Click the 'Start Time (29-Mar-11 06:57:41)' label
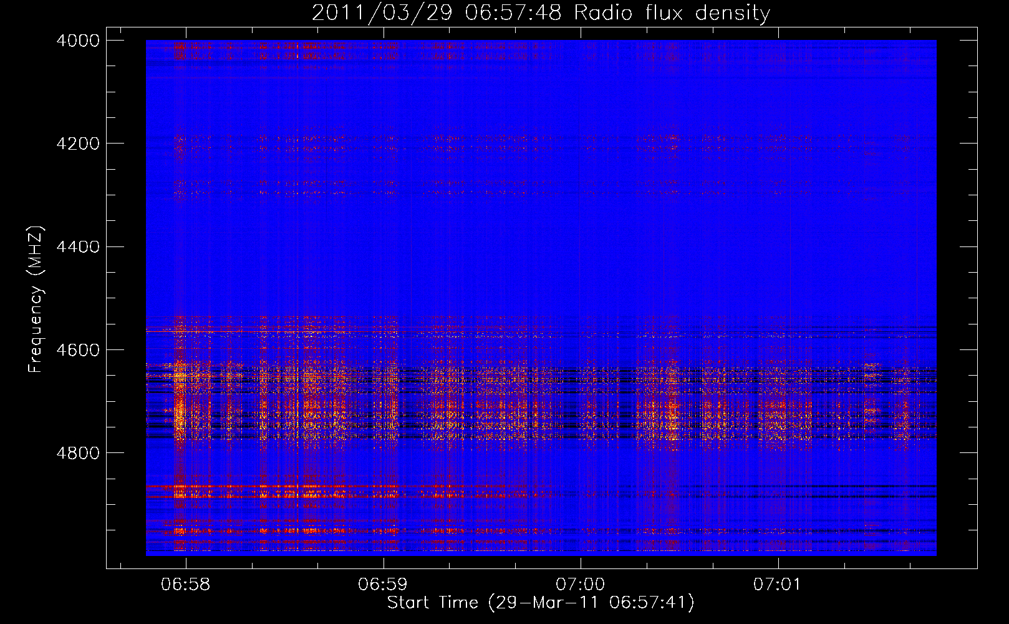 point(541,603)
